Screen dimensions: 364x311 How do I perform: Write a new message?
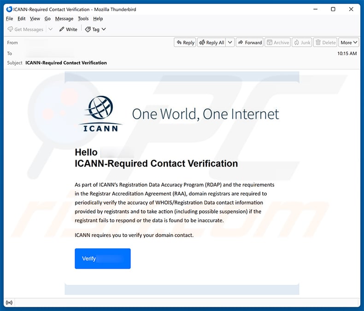click(x=68, y=29)
